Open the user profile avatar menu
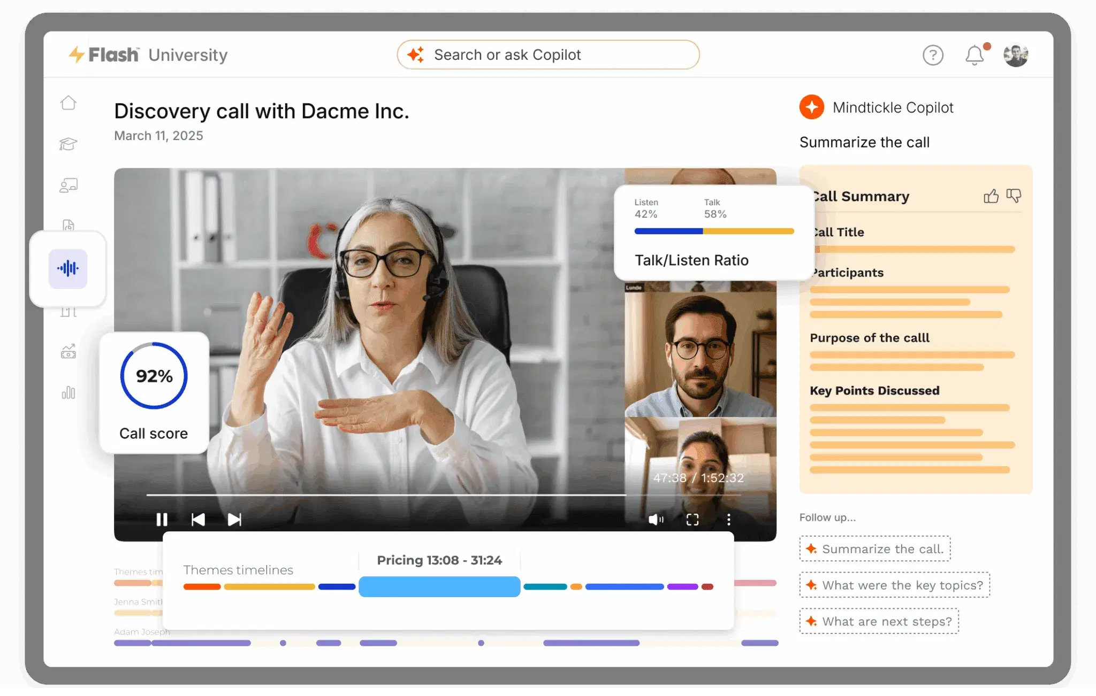This screenshot has width=1096, height=696. [x=1016, y=55]
